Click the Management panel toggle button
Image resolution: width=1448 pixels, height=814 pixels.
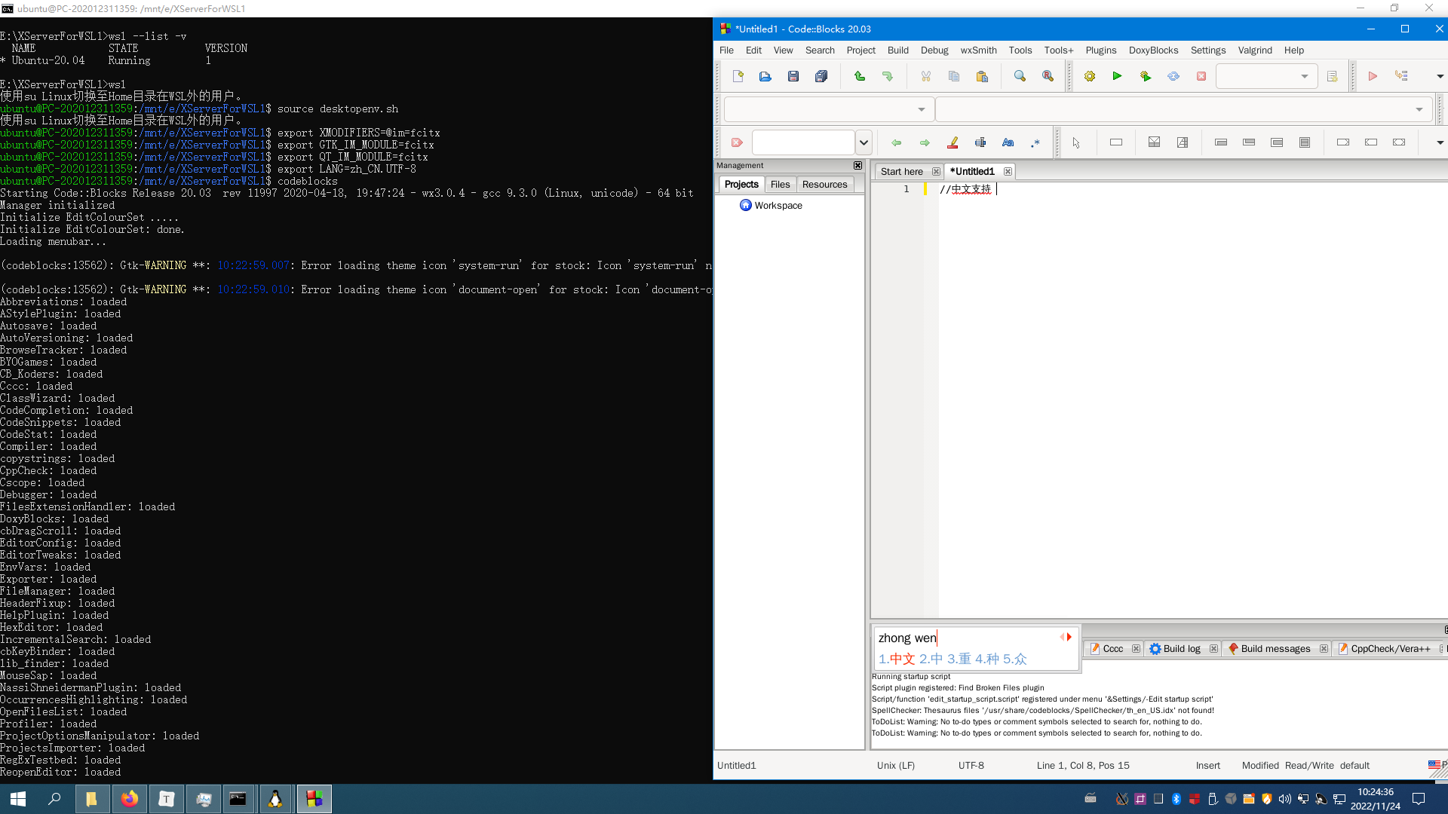tap(857, 165)
